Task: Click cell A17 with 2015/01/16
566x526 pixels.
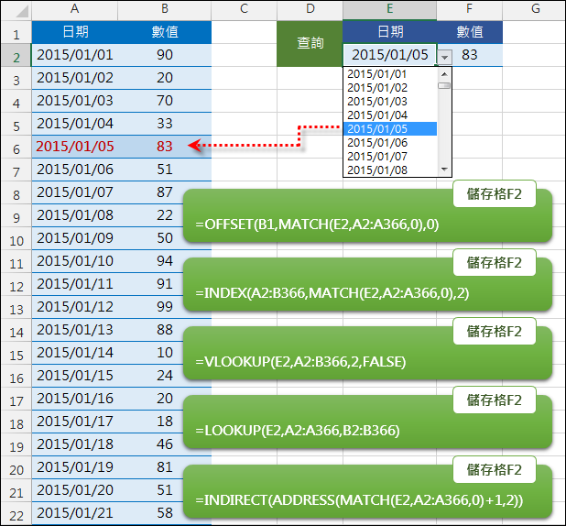Action: 75,399
